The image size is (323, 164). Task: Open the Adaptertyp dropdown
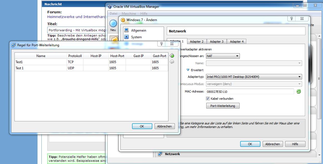tap(254, 77)
